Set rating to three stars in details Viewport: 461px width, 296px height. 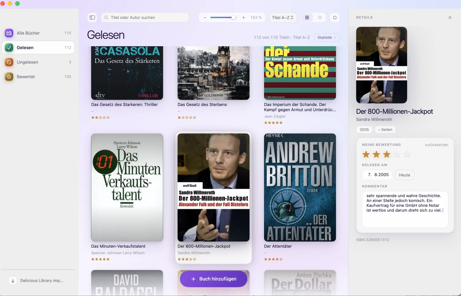[x=387, y=154]
